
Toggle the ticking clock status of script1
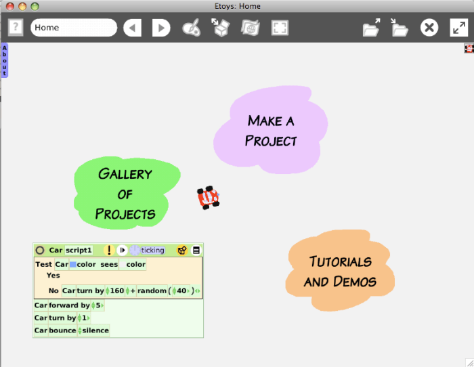[148, 250]
